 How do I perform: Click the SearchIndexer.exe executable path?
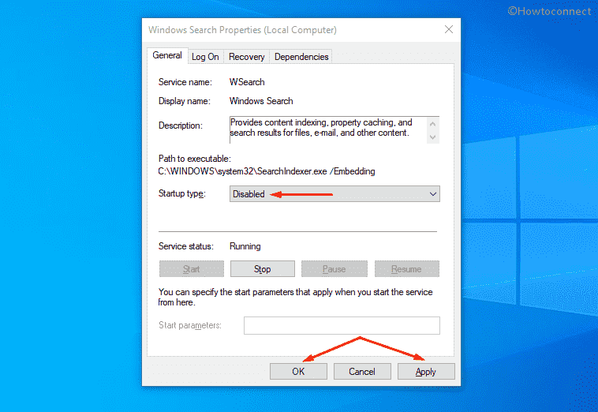pyautogui.click(x=266, y=171)
